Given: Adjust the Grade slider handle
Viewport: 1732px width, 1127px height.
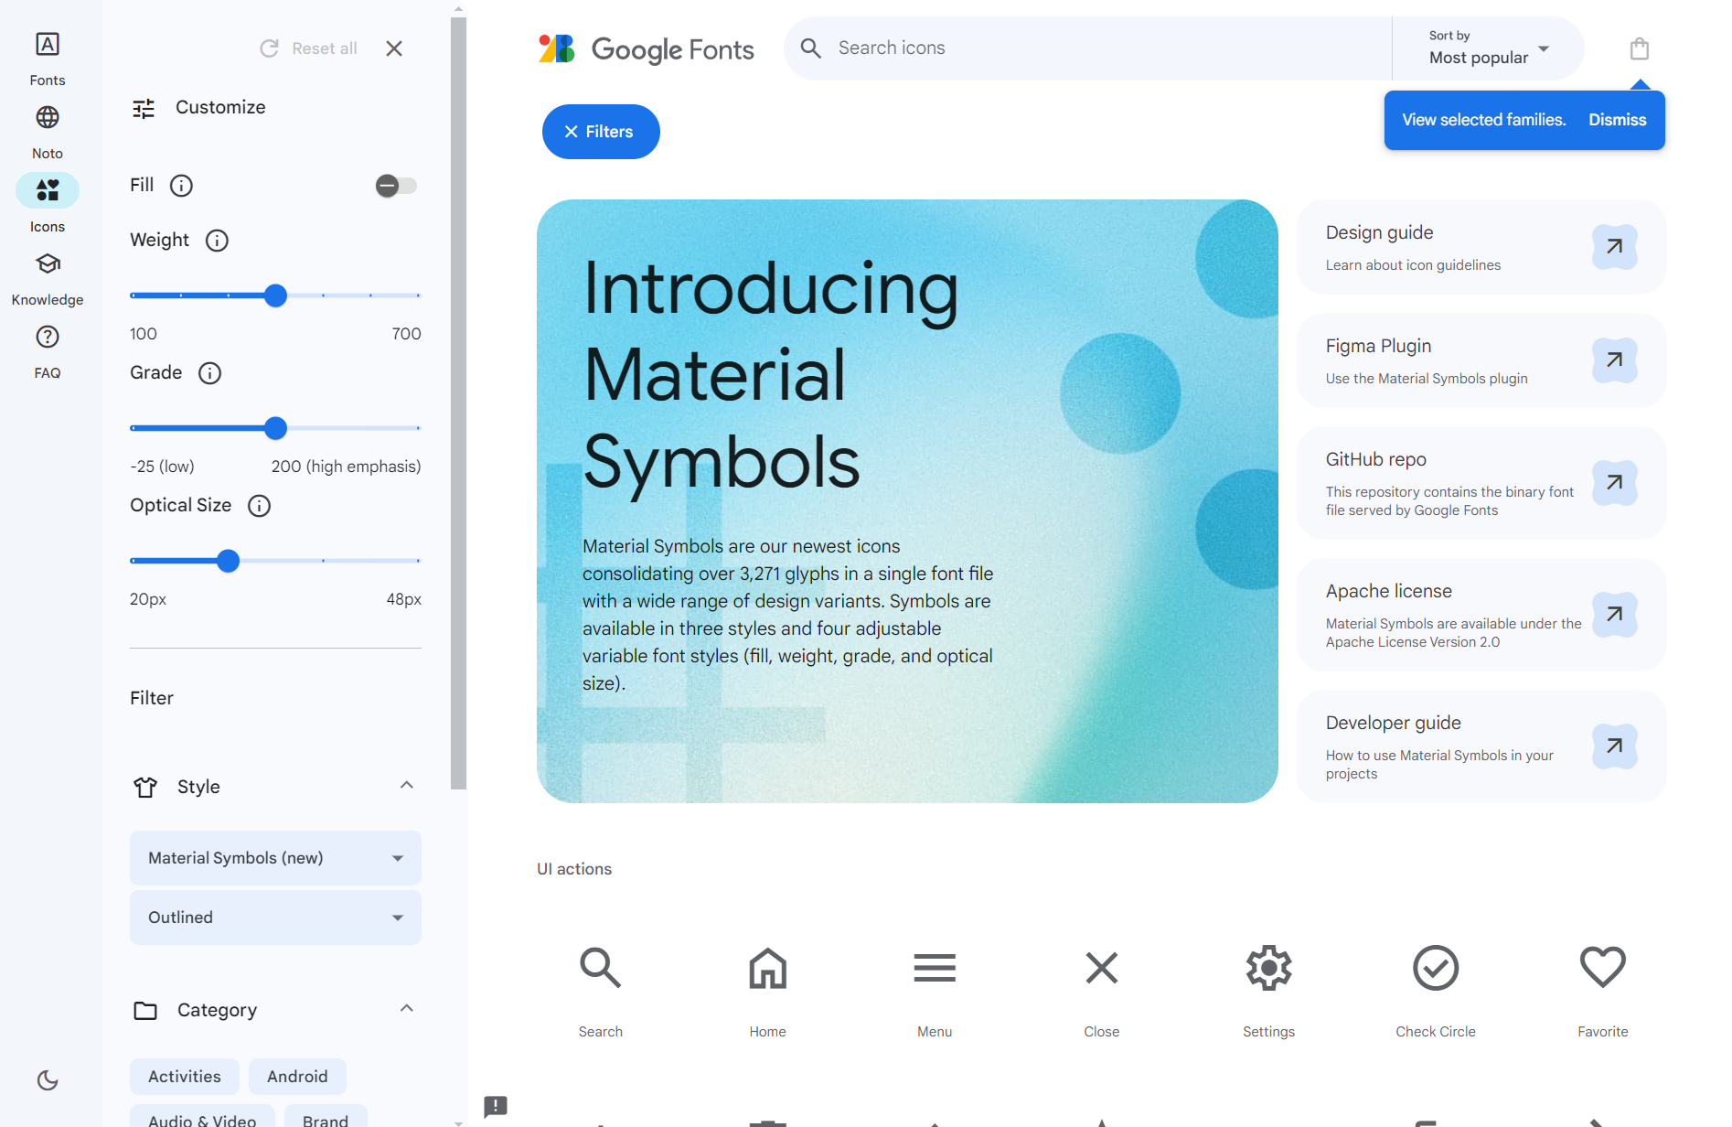Looking at the screenshot, I should [275, 428].
